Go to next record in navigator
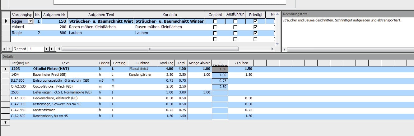Screen dimensions: 414x136 [47, 49]
